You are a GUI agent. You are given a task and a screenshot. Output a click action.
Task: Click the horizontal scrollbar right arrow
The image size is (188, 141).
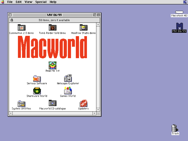pos(94,113)
